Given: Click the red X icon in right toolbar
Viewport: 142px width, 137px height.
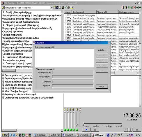Looking at the screenshot, I should 134,8.
